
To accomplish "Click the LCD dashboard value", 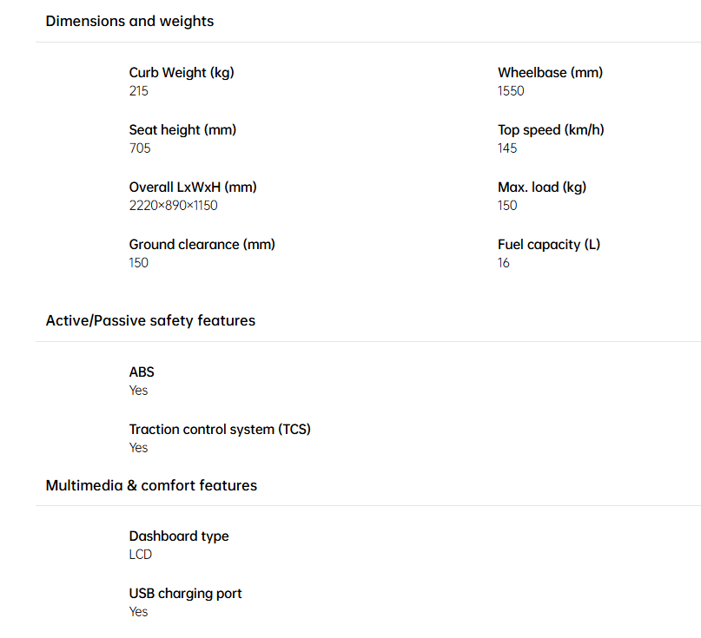I will pos(141,555).
